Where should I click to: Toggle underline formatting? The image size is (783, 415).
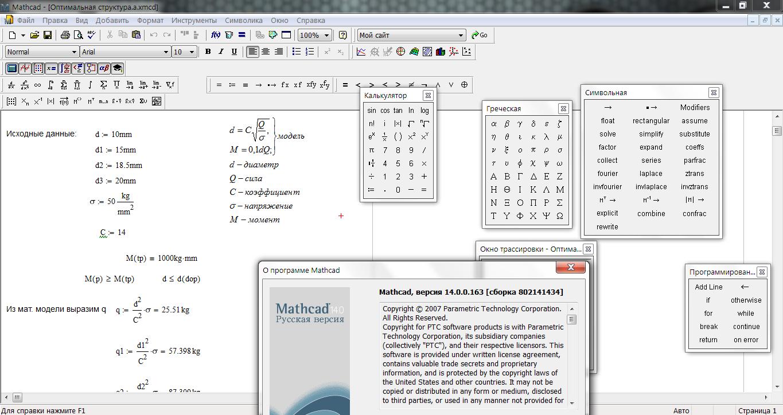coord(234,52)
